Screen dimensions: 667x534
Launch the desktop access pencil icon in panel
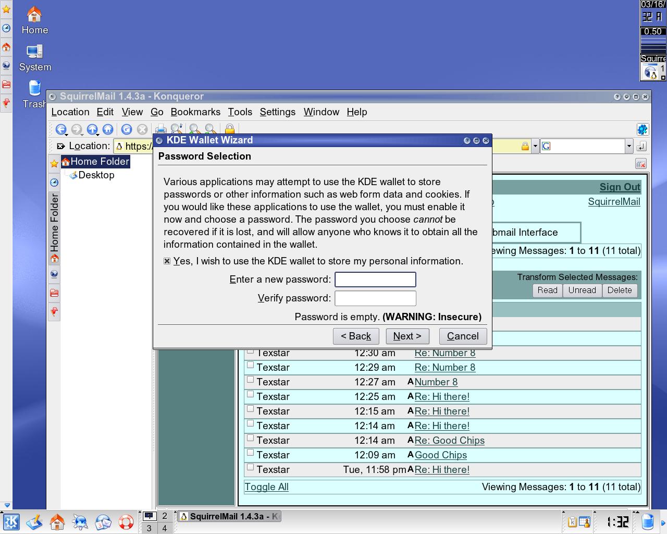[34, 521]
